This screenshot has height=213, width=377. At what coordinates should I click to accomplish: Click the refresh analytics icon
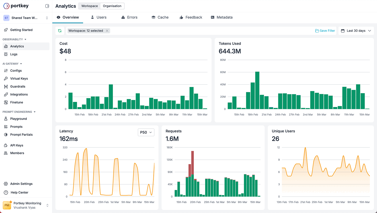click(x=60, y=31)
